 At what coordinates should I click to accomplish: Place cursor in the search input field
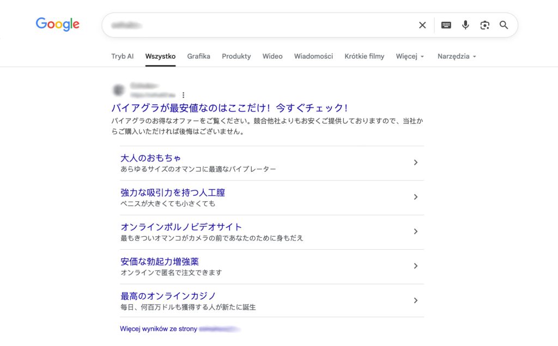point(245,25)
